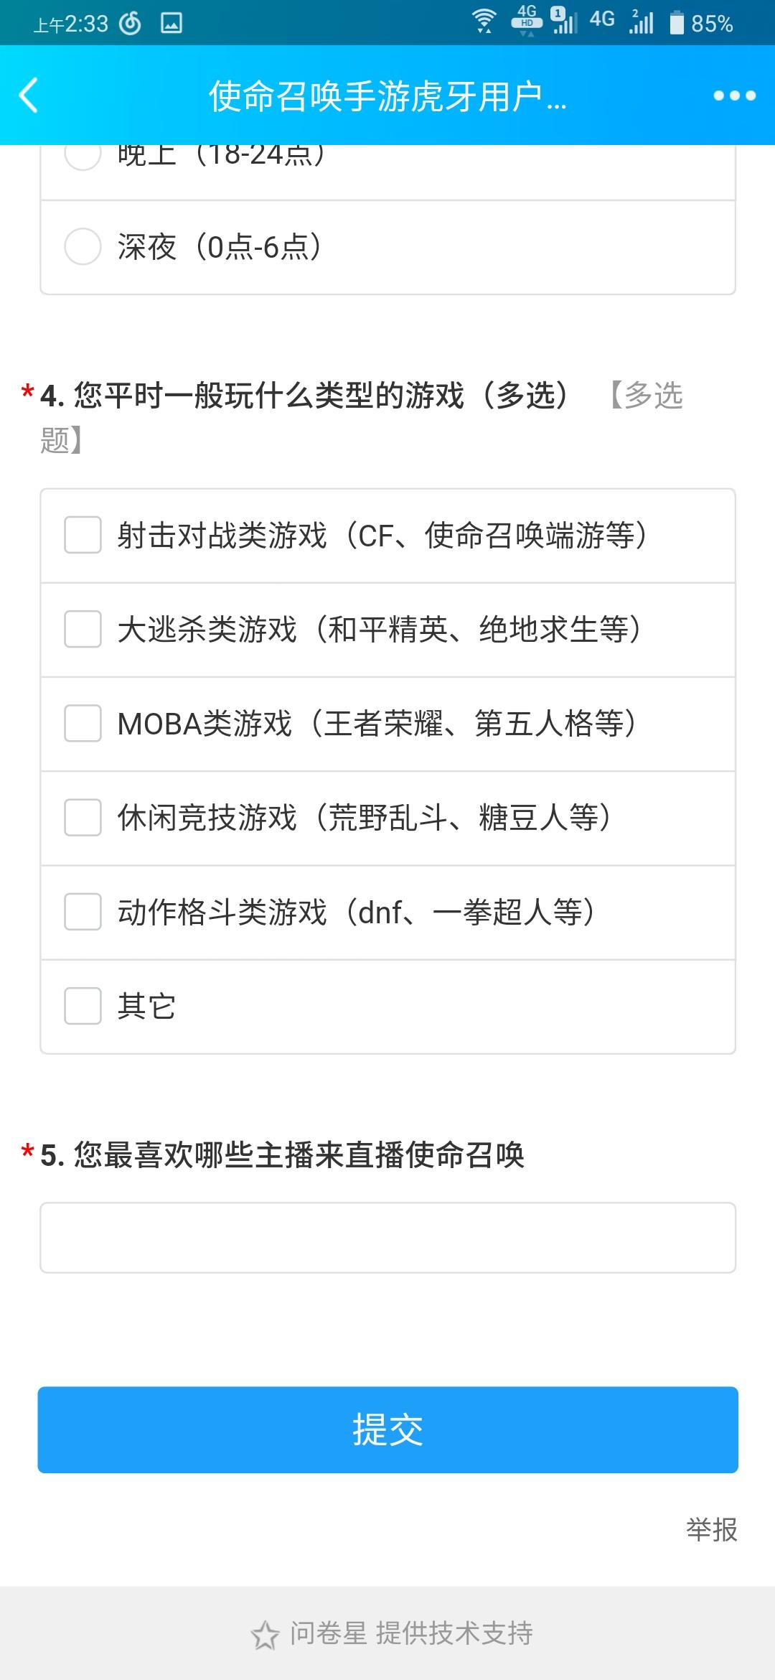Tick the MOBA类游戏 checkbox
The height and width of the screenshot is (1680, 775).
coord(83,723)
